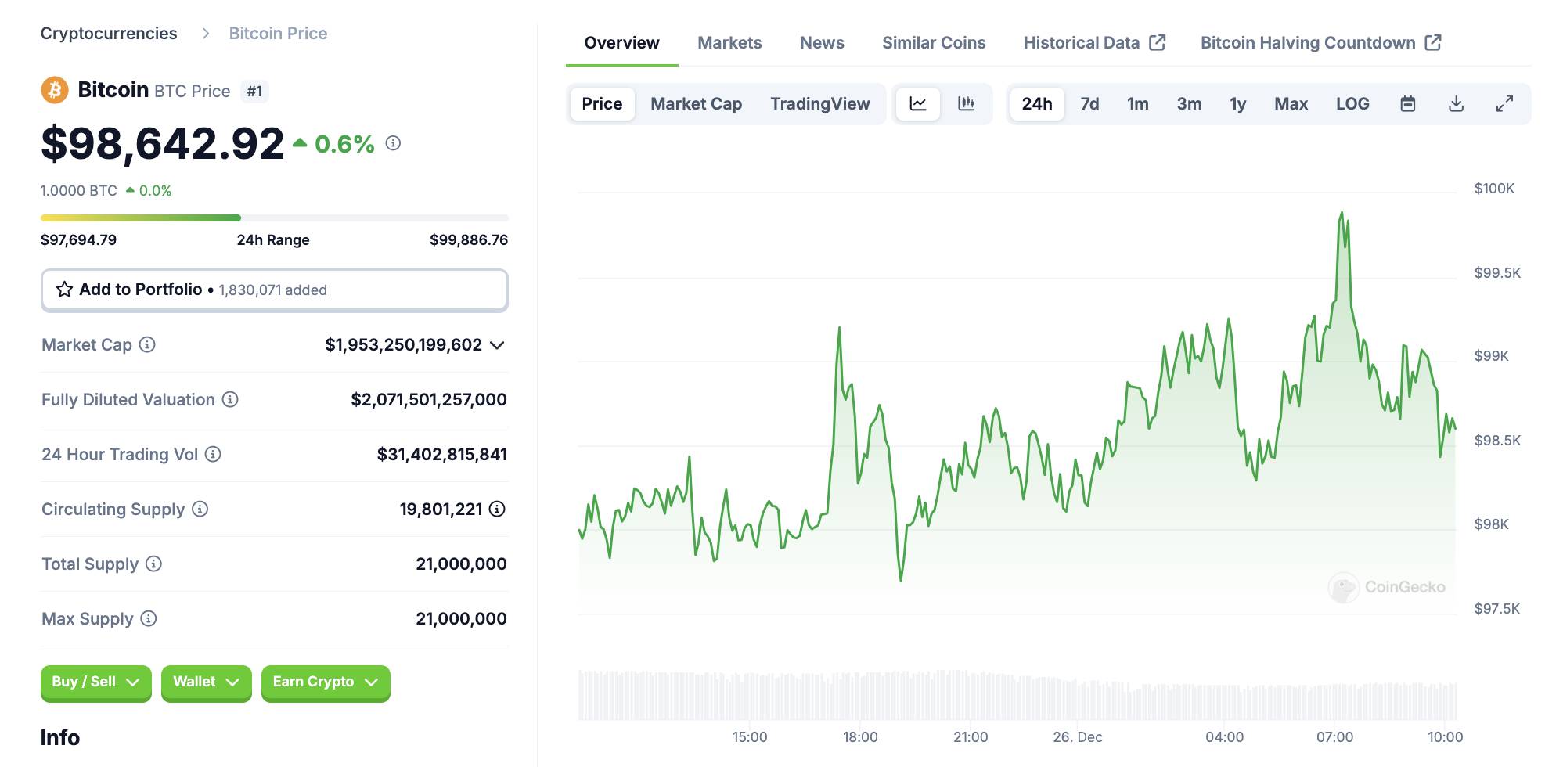This screenshot has height=767, width=1545.
Task: Click the breadcrumb chevron separator
Action: point(206,34)
